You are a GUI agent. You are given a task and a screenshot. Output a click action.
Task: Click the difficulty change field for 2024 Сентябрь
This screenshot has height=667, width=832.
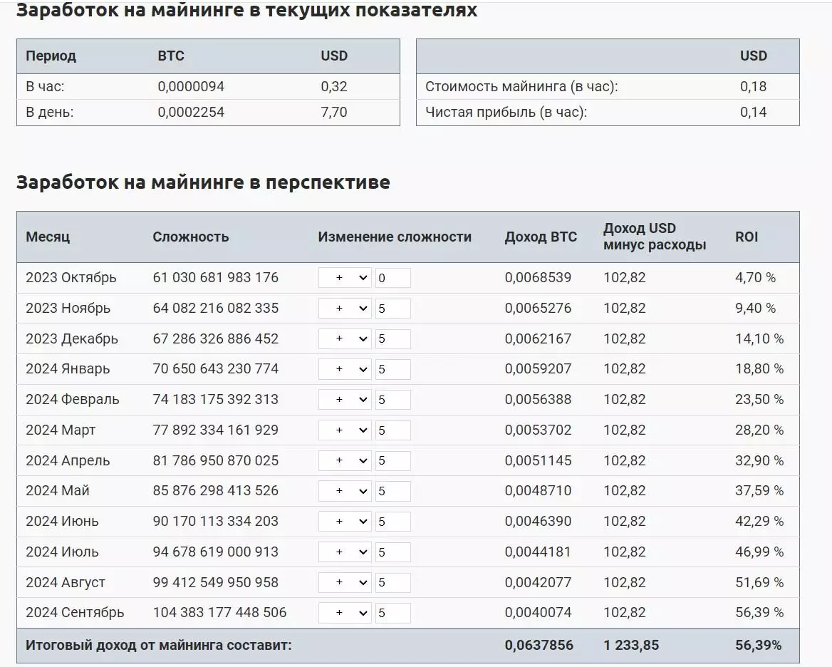(x=393, y=613)
